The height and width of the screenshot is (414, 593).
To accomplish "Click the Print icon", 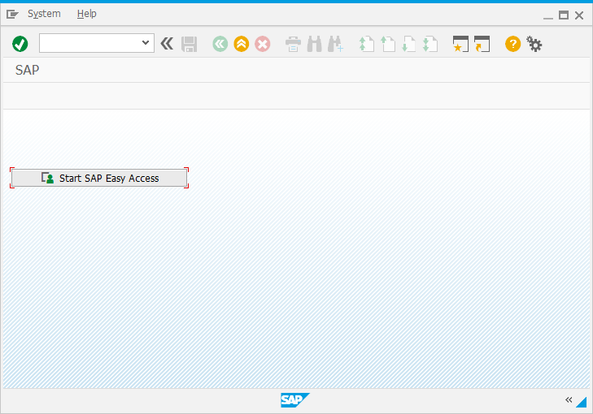I will (x=293, y=44).
